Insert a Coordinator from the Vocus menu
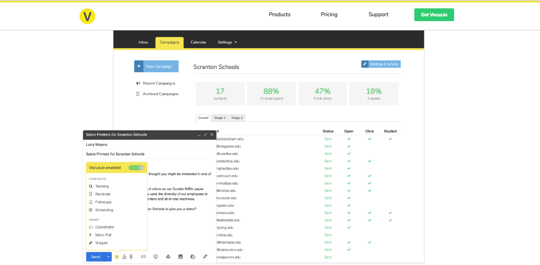Image resolution: width=540 pixels, height=265 pixels. pyautogui.click(x=105, y=227)
